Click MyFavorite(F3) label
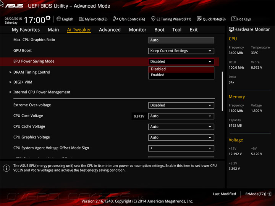The image size is (275, 206). click(96, 19)
